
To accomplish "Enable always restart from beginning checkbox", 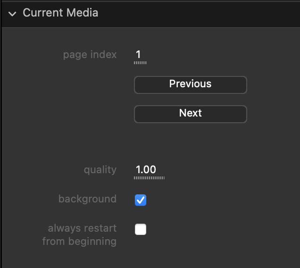I will (141, 229).
